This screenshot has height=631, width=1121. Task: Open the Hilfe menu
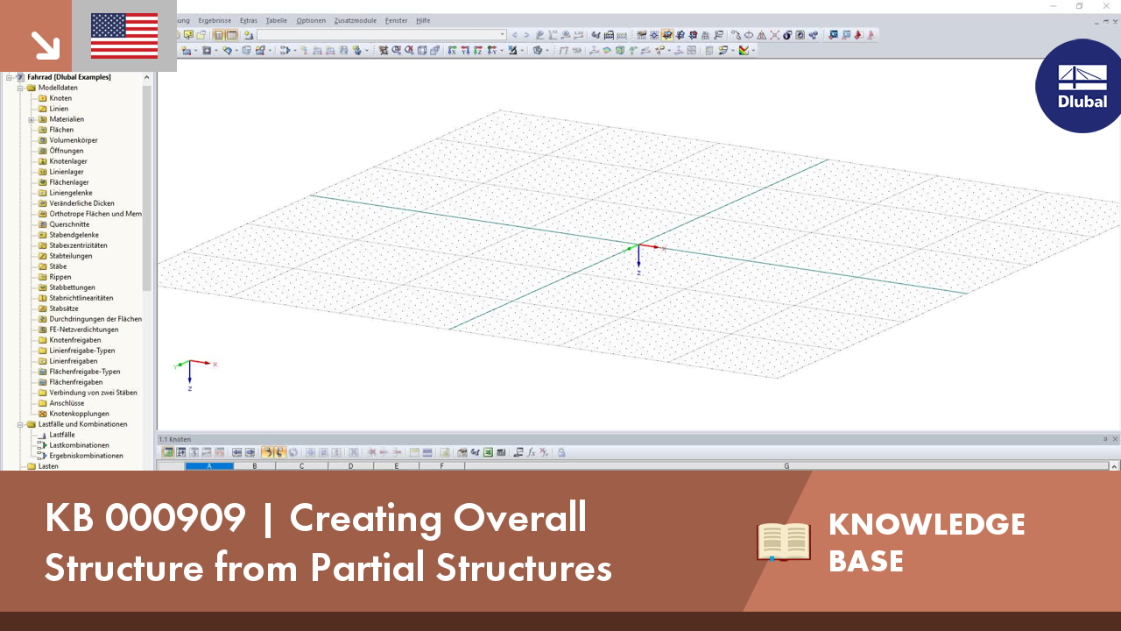423,20
